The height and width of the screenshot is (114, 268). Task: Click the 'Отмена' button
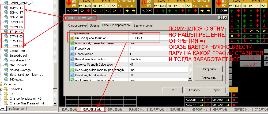194,90
